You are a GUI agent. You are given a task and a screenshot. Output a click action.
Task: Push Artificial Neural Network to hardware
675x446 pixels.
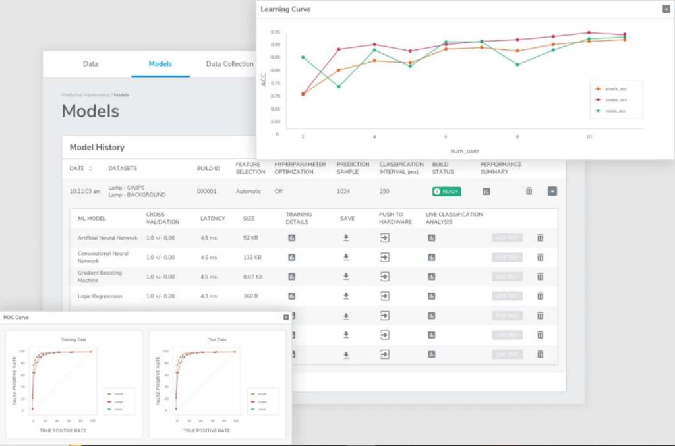385,238
